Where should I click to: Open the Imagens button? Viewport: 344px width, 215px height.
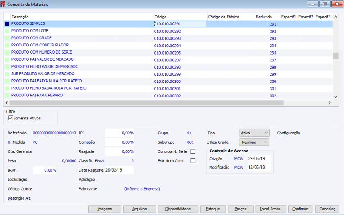coord(105,209)
